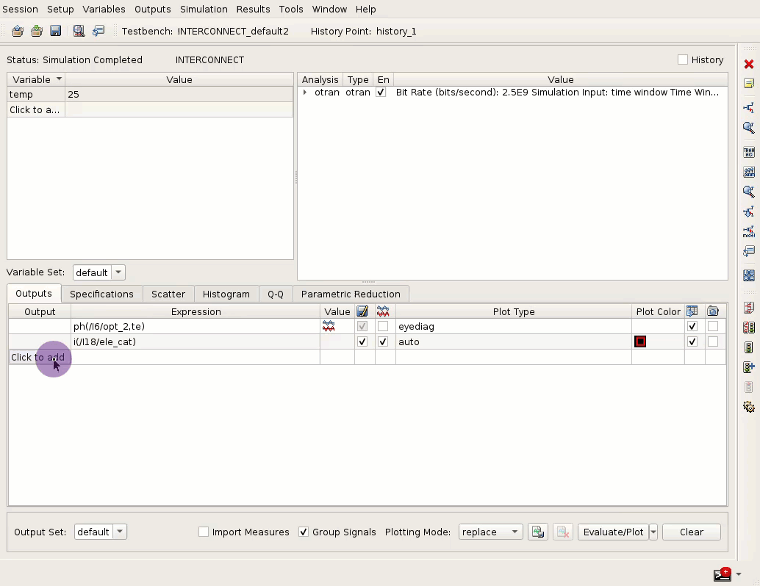Click the blue calculator grid icon in sidebar

click(749, 275)
